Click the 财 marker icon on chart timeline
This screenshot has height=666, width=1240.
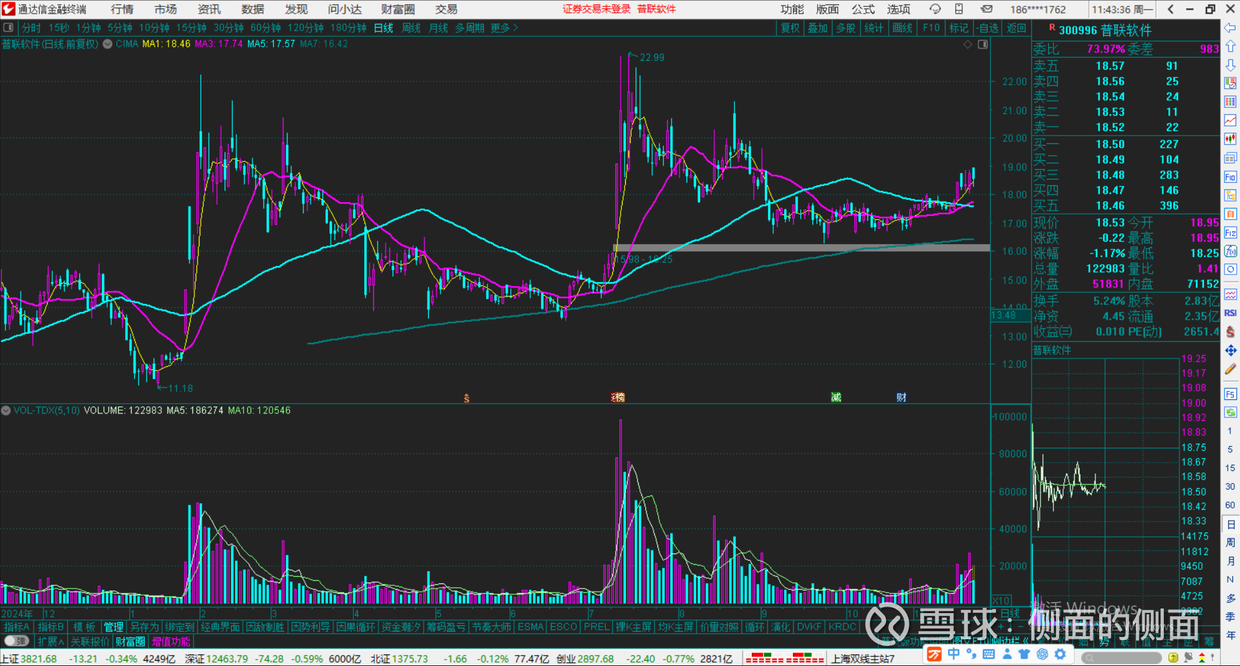click(901, 397)
